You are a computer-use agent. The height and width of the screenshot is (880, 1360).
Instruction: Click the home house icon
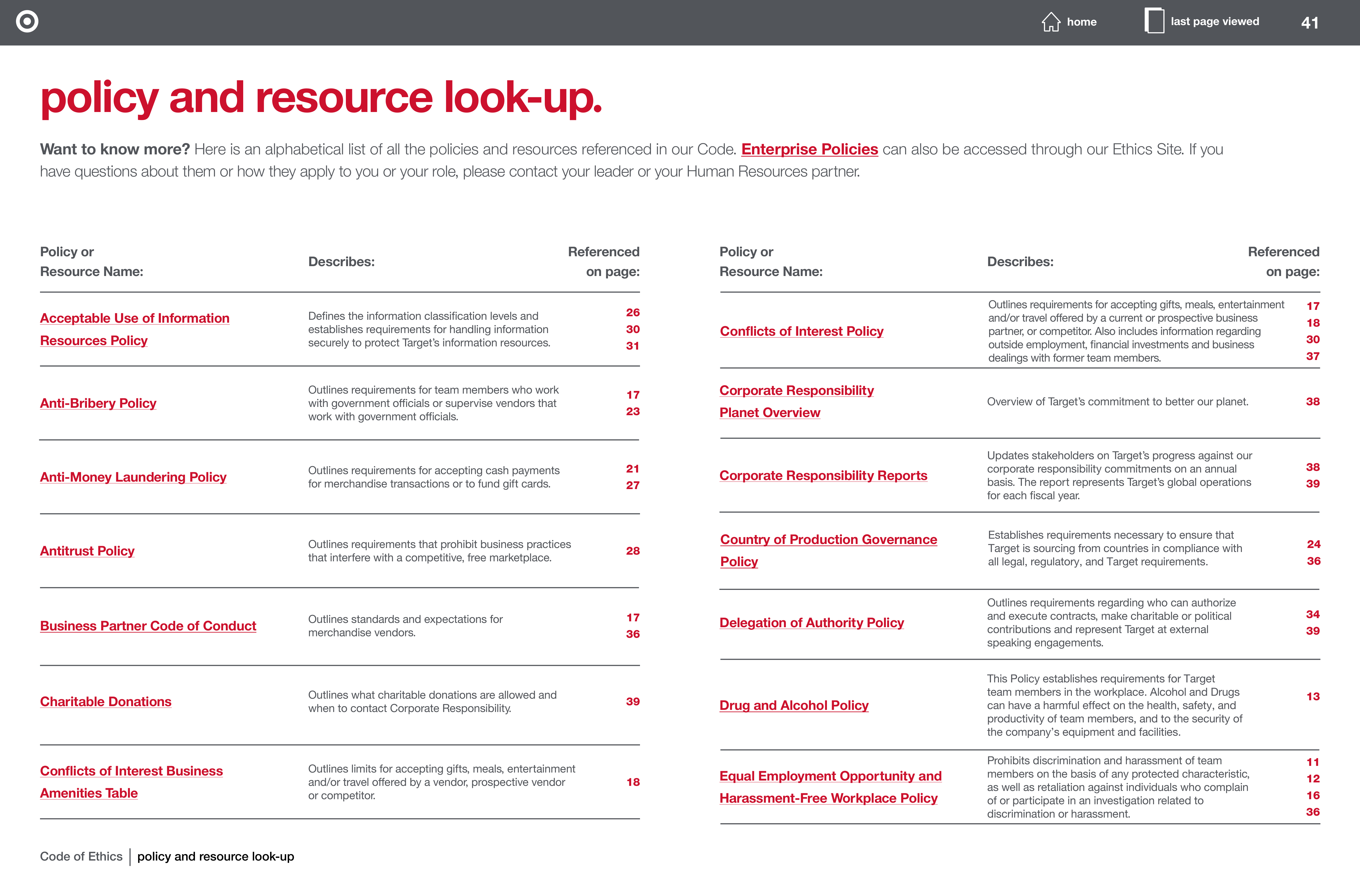click(x=1050, y=22)
